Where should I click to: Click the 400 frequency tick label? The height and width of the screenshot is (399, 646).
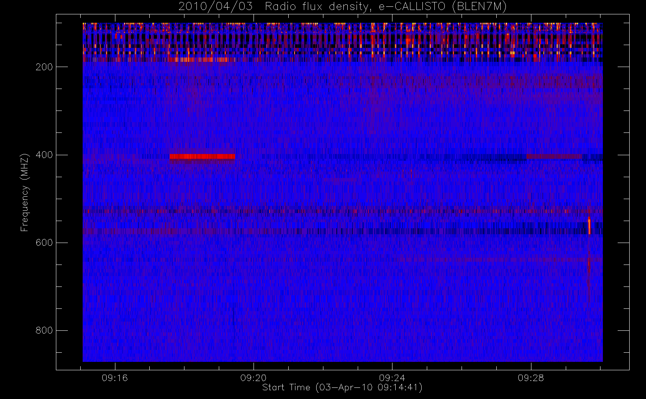tap(44, 155)
